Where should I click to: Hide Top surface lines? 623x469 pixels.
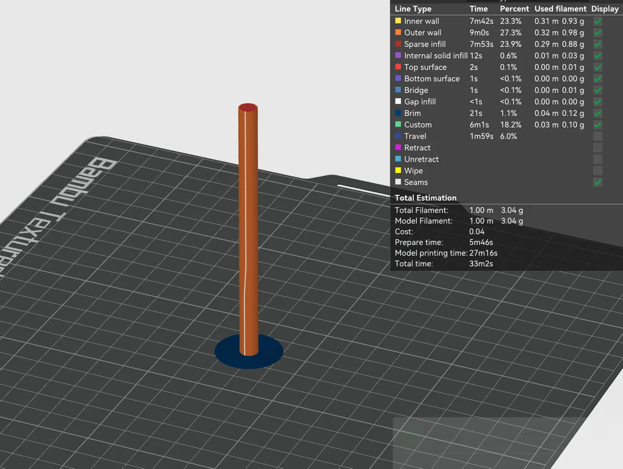click(597, 67)
